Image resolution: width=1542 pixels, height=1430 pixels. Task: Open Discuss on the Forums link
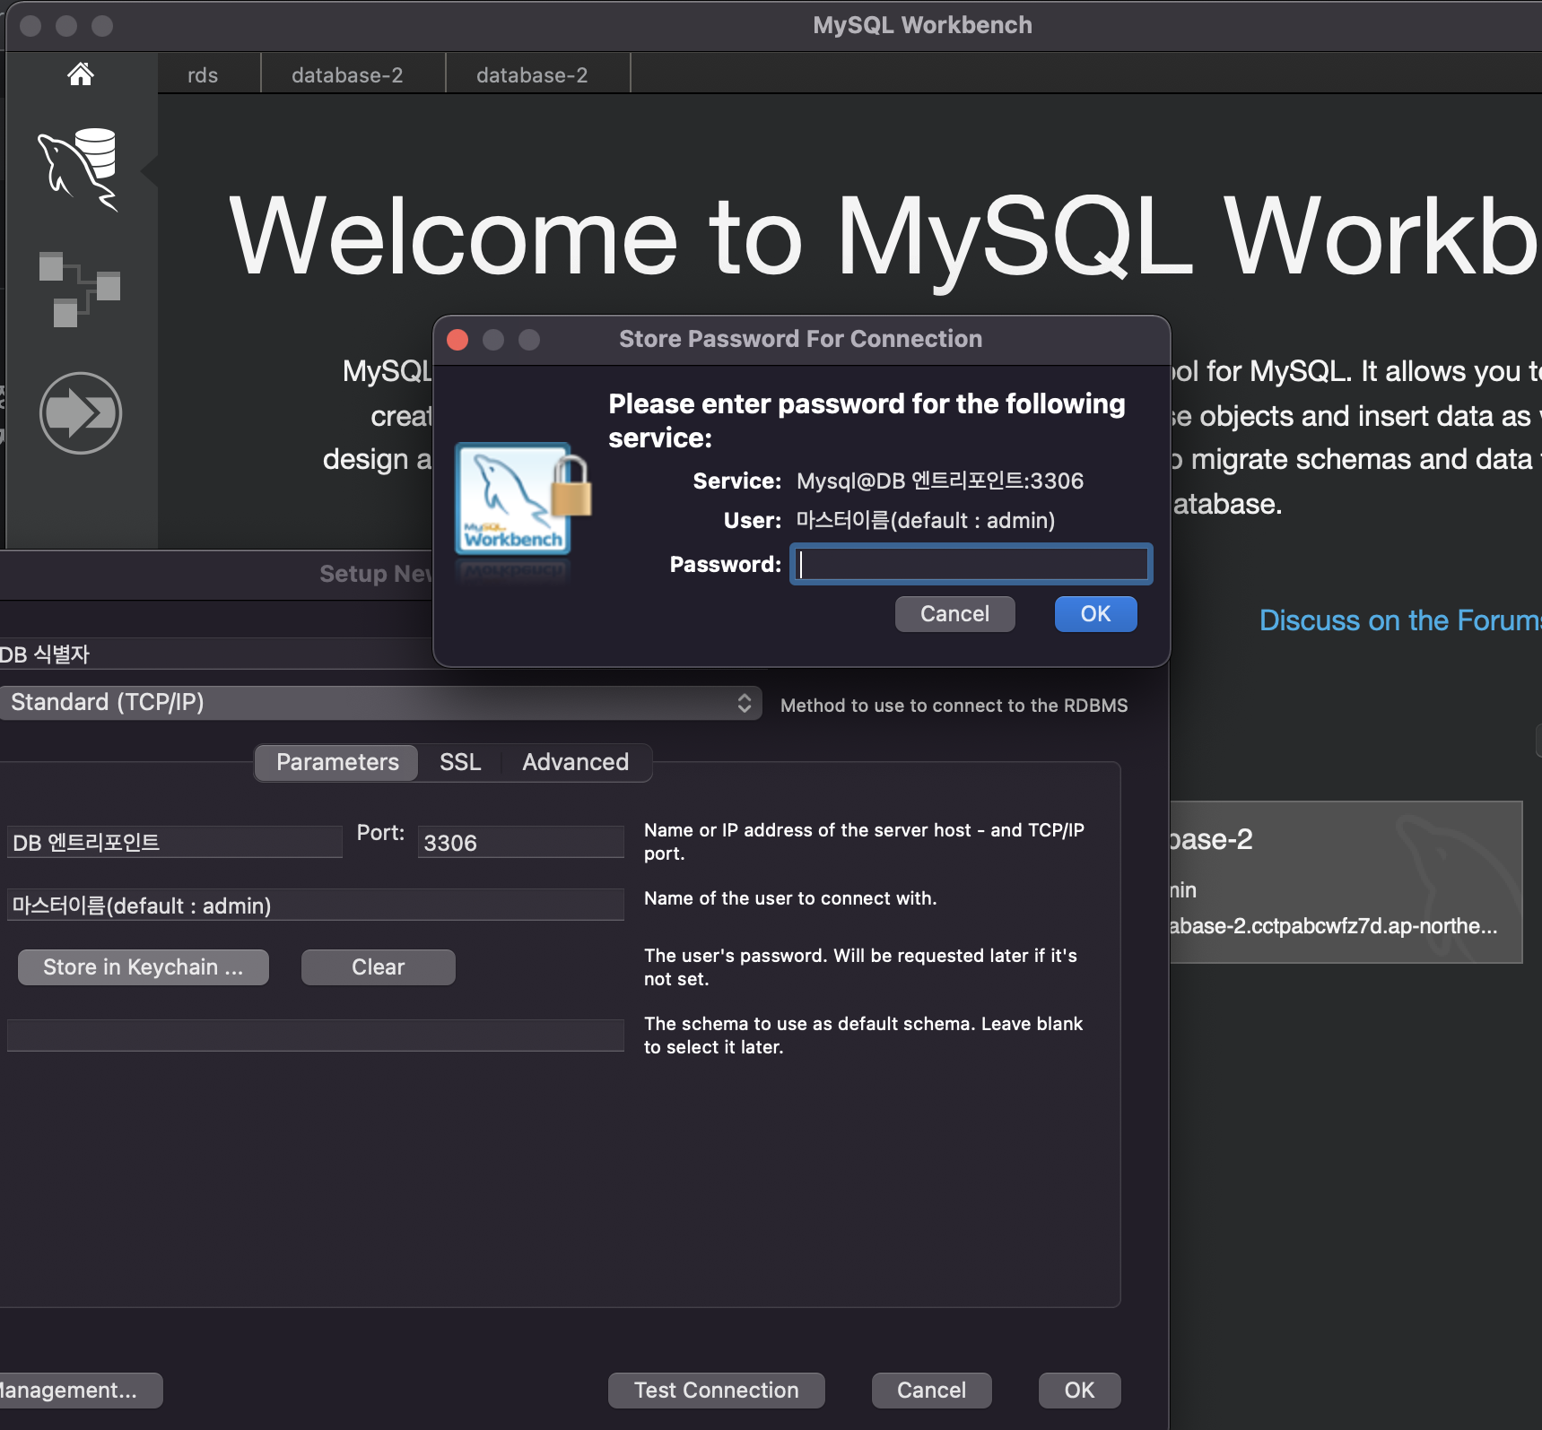(1400, 620)
